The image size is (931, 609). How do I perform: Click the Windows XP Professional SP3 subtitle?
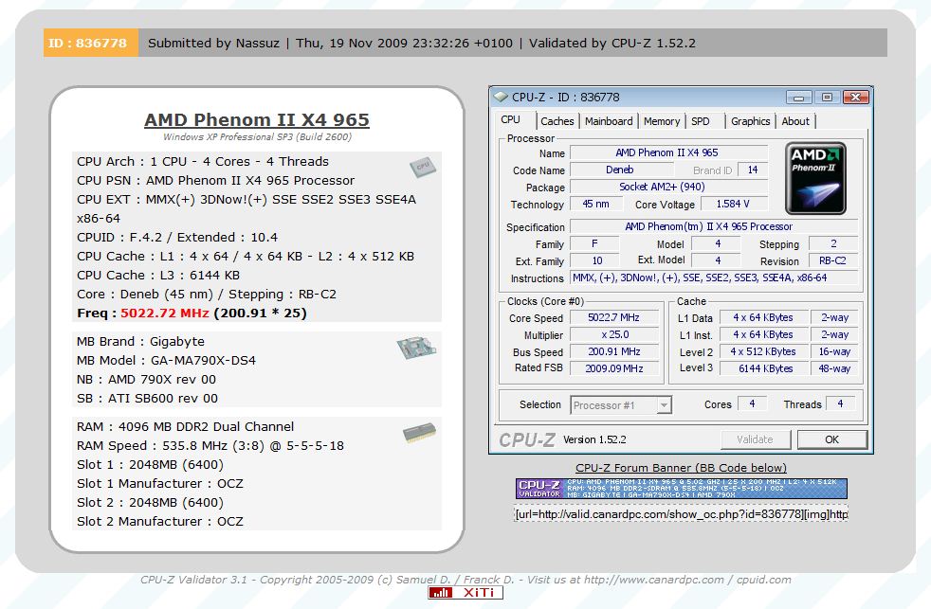click(257, 137)
